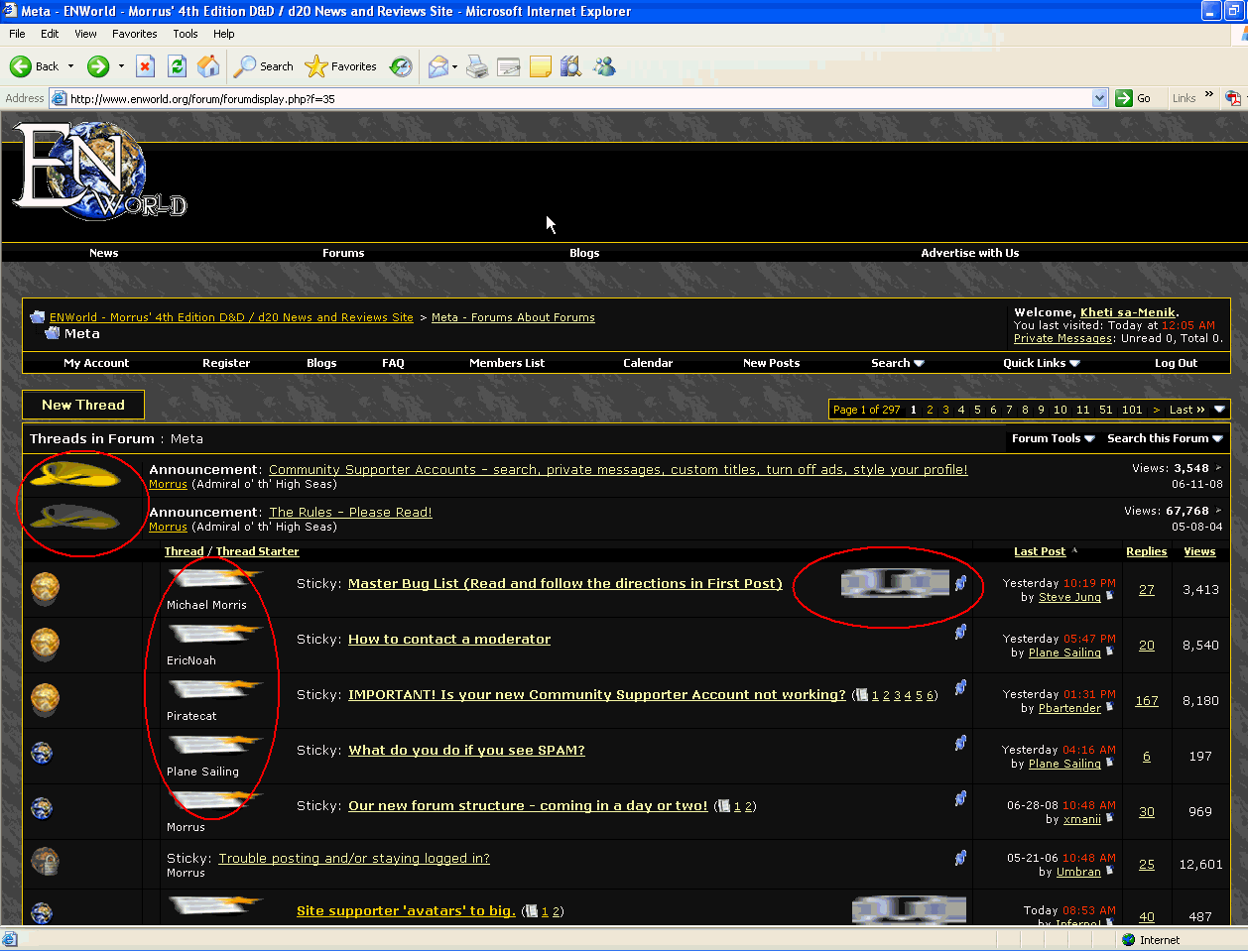Click go-to-last-post icon next to Steve Jung
This screenshot has height=951, width=1248.
1109,597
